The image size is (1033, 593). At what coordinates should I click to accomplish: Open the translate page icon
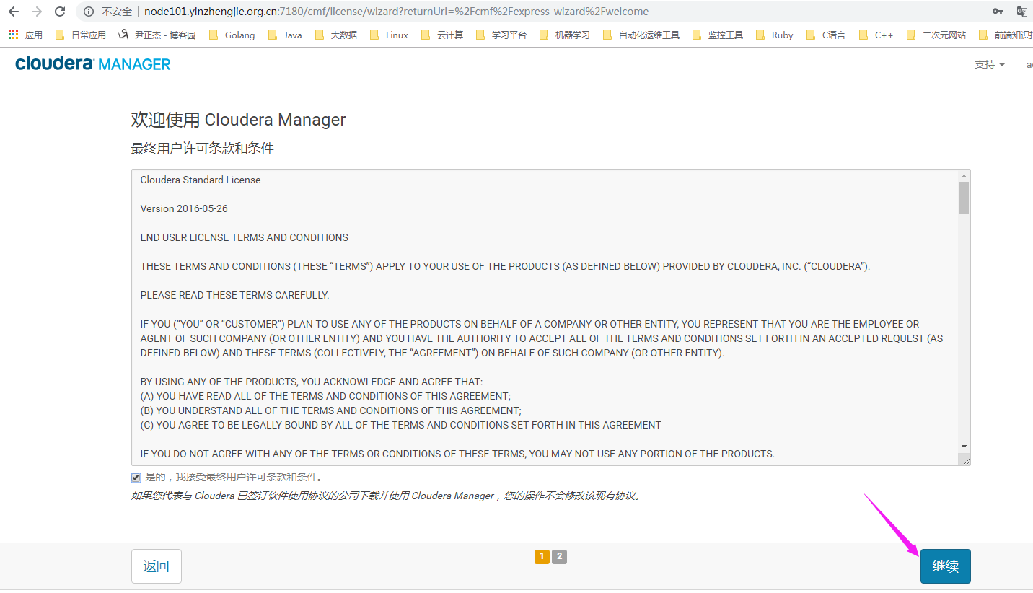pos(1022,12)
